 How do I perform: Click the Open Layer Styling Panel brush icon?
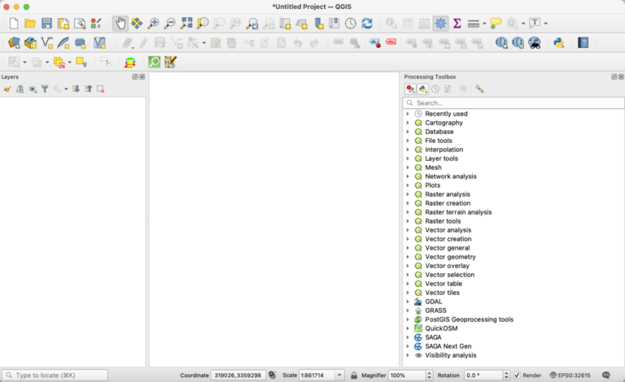click(x=7, y=89)
